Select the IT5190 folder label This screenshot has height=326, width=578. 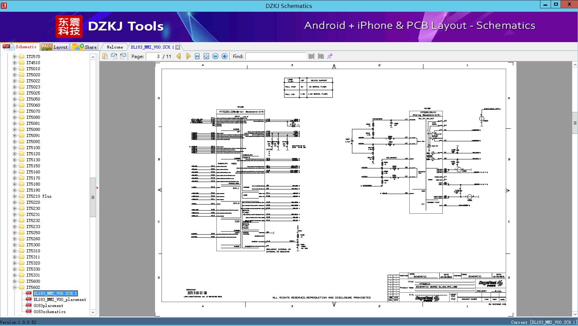(x=33, y=190)
